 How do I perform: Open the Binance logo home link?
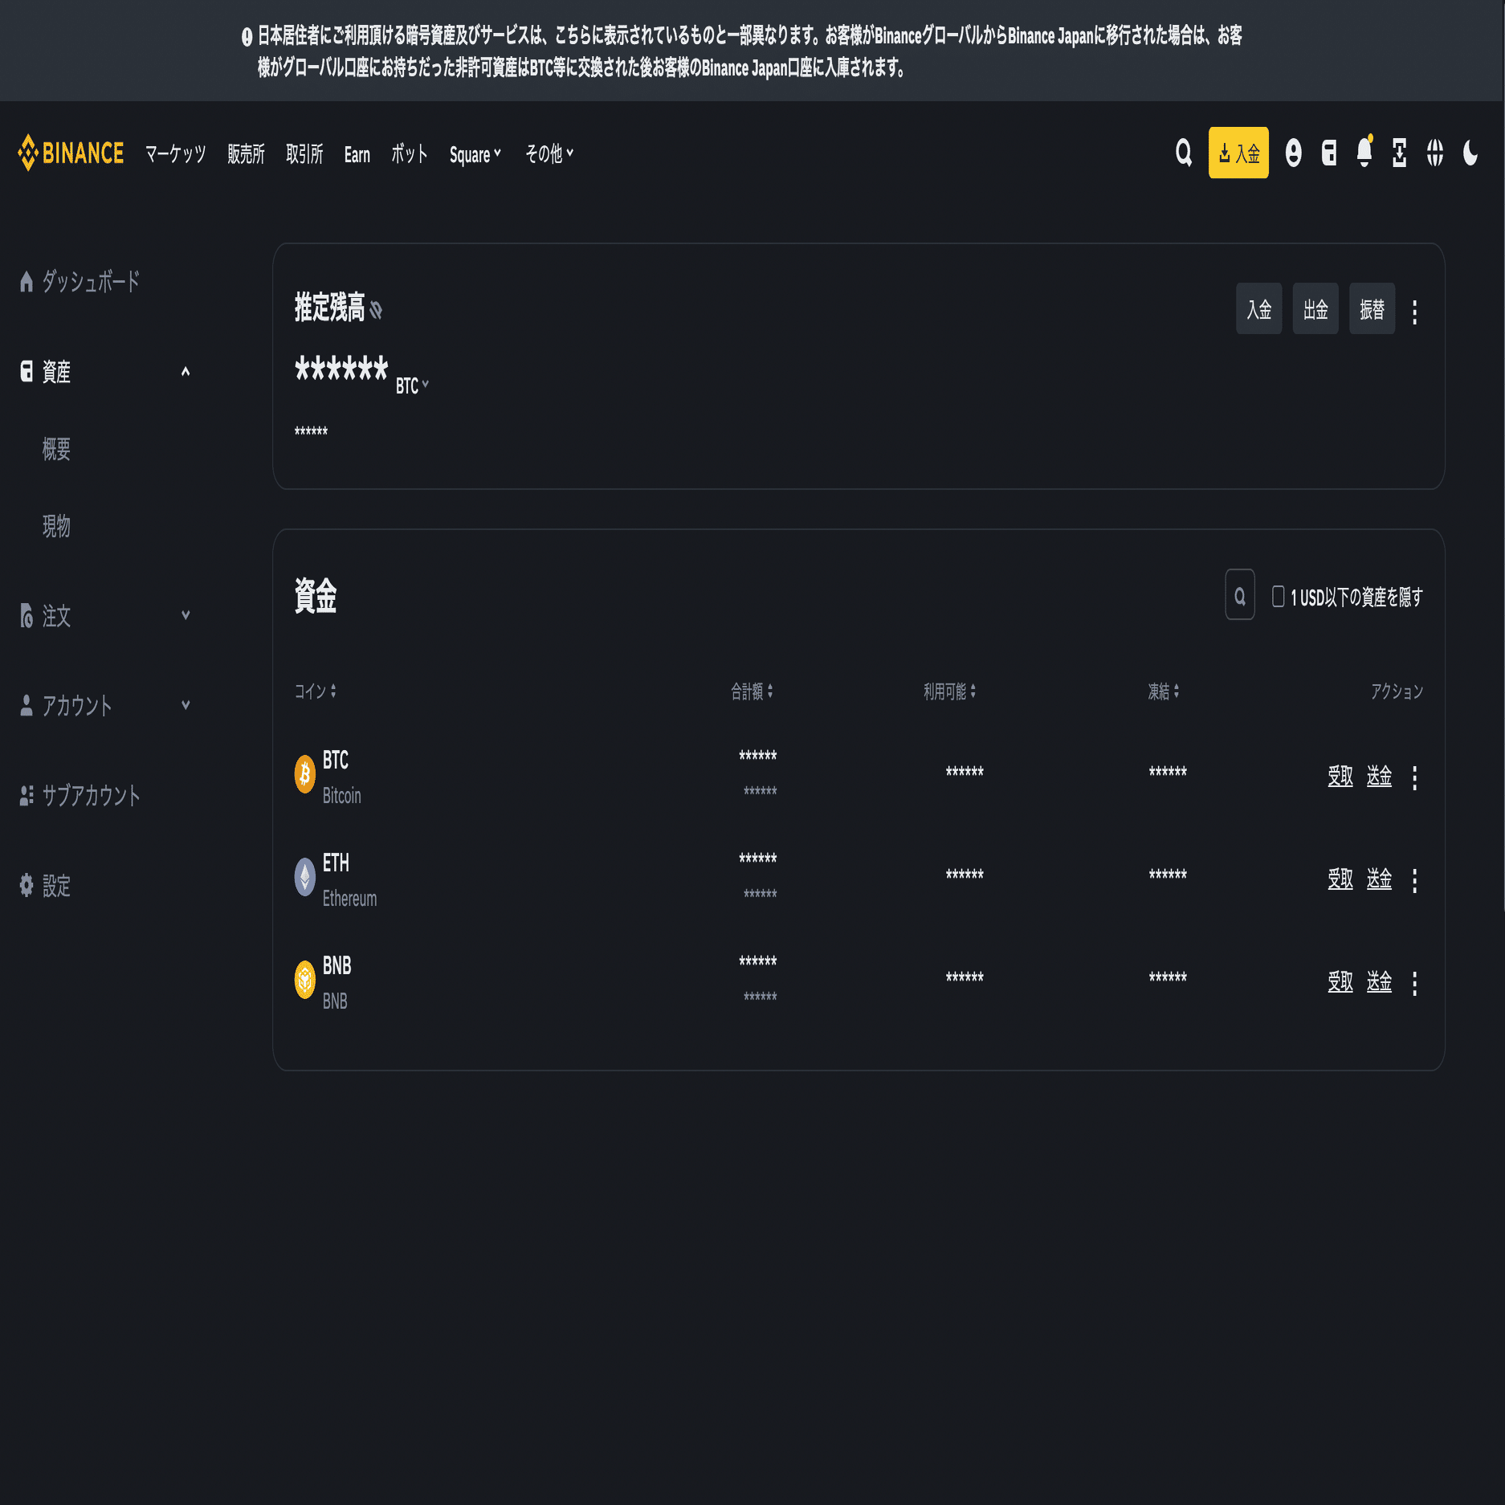(x=71, y=153)
